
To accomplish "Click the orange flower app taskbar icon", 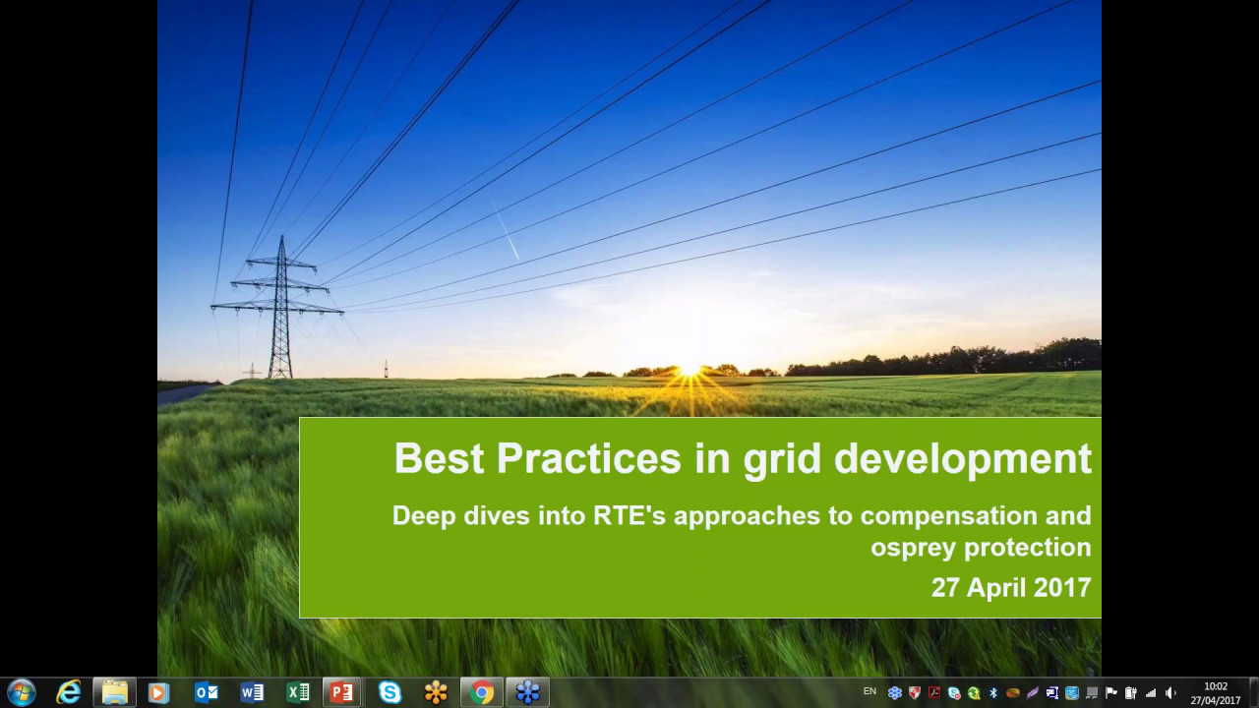I will coord(436,692).
